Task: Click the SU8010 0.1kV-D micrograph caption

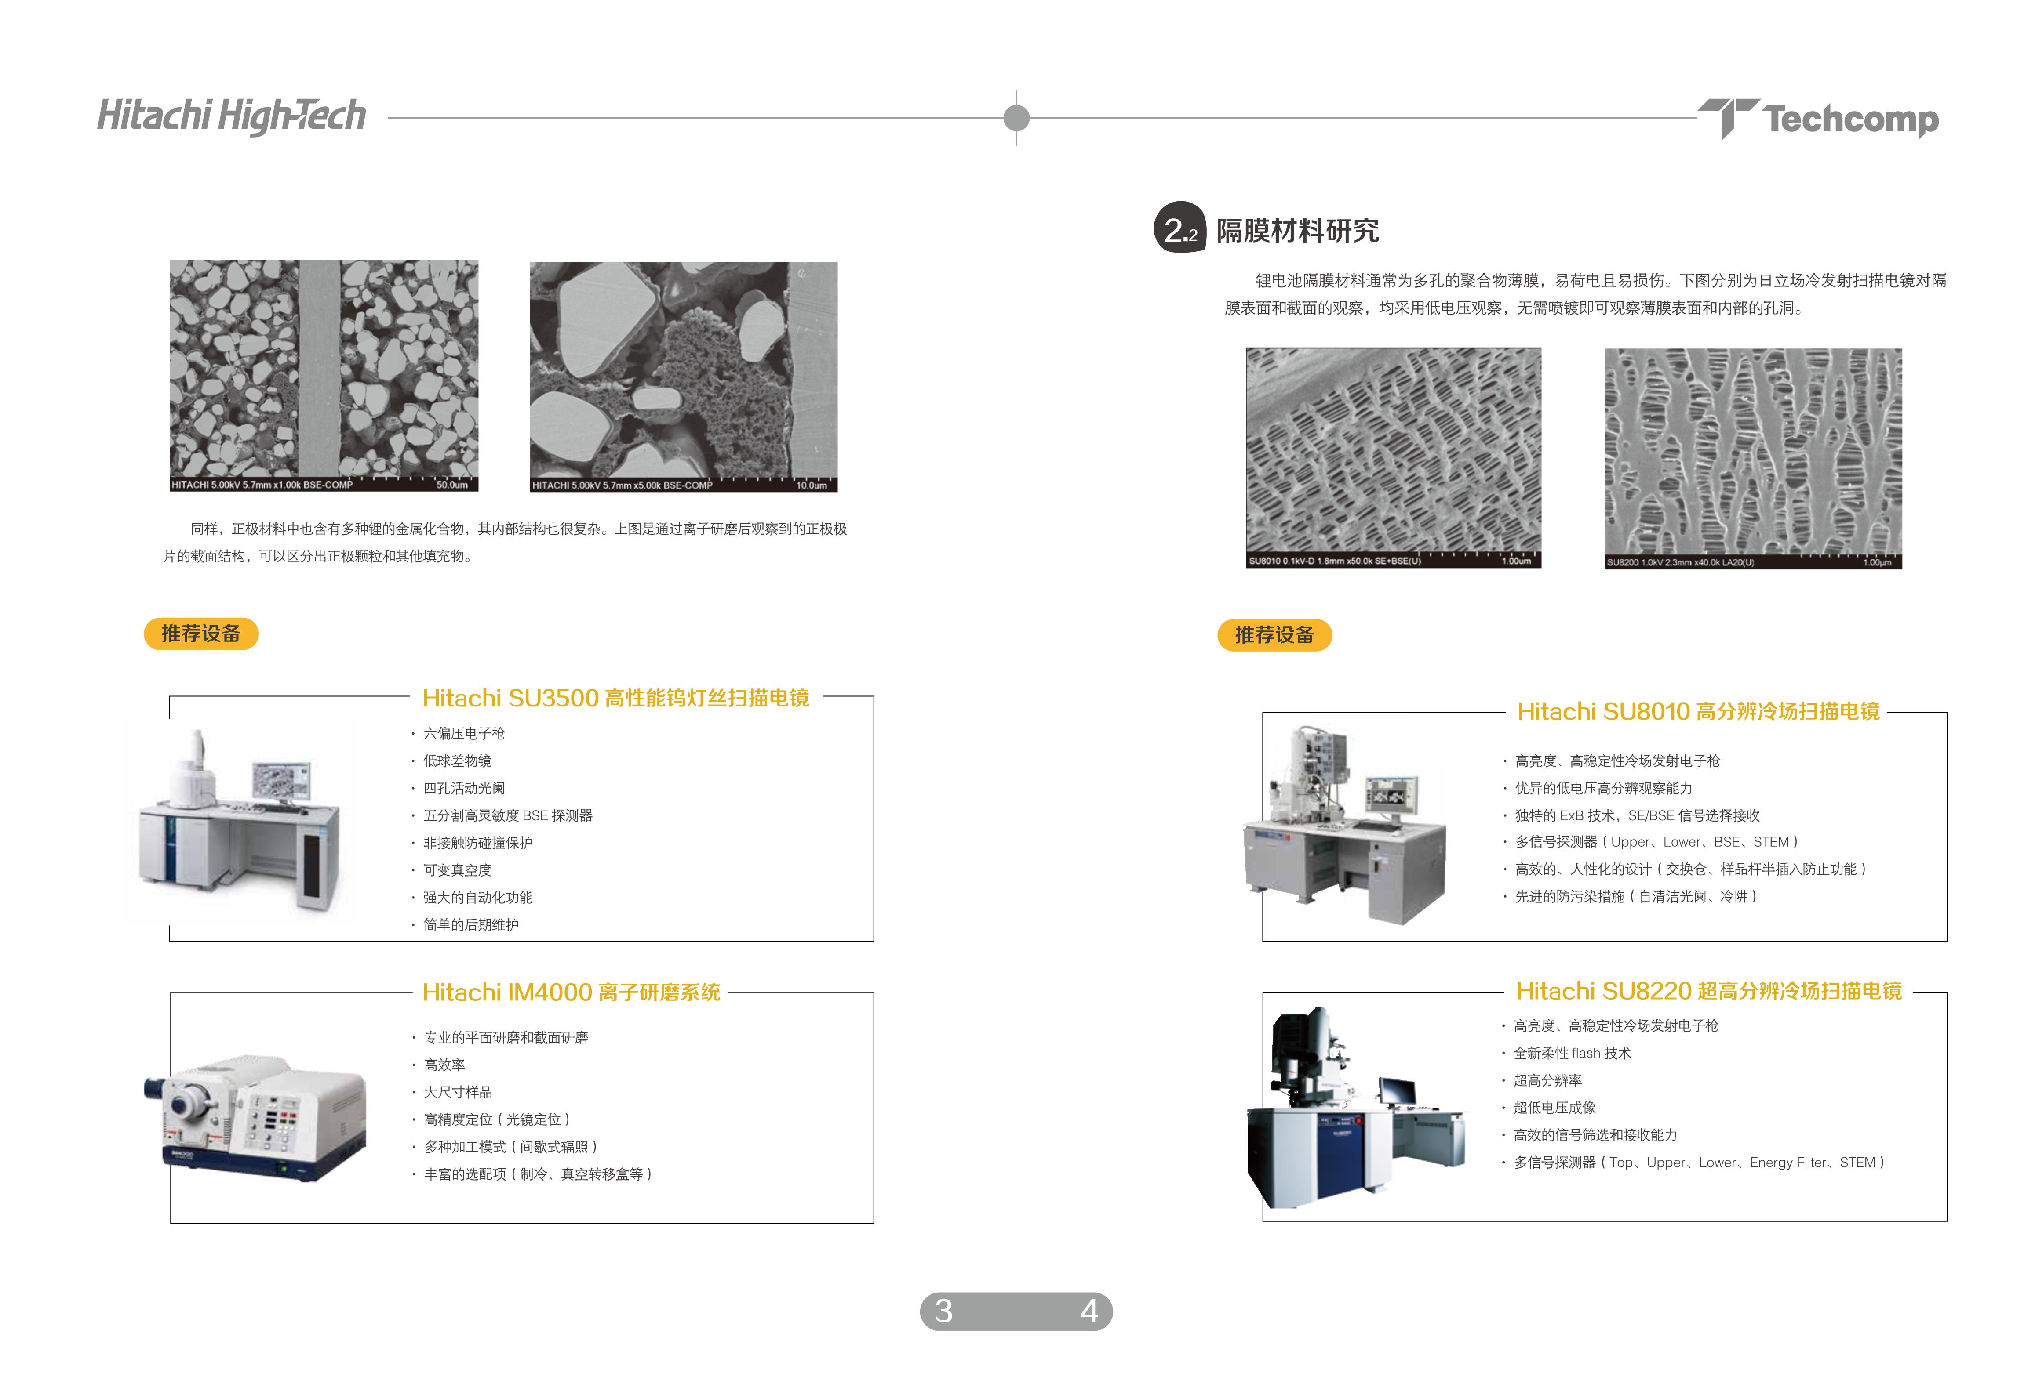Action: tap(1335, 561)
